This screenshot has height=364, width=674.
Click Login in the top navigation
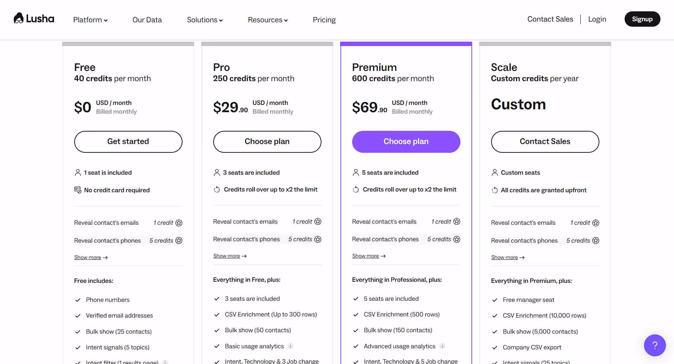click(x=597, y=19)
